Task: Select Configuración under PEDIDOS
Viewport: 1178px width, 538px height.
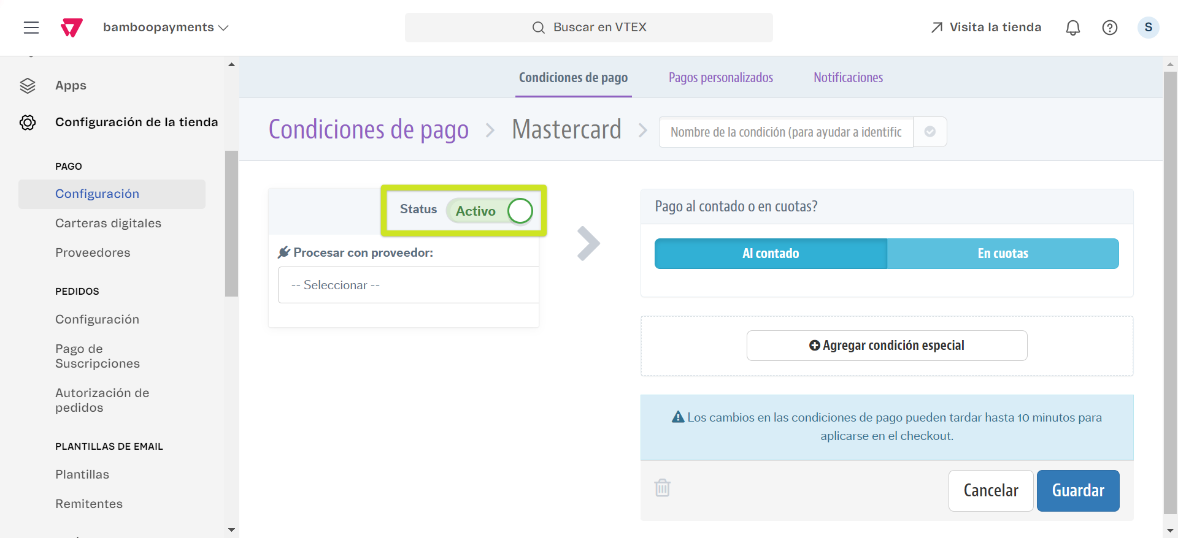Action: pyautogui.click(x=97, y=319)
